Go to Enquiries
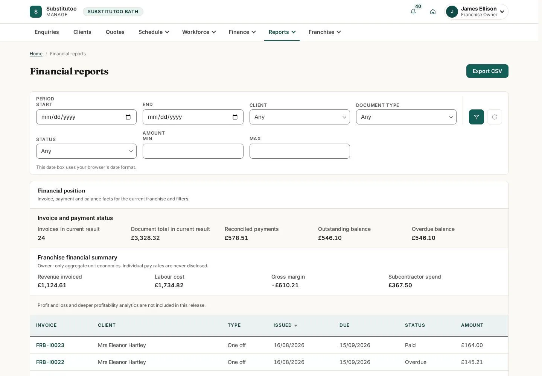Viewport: 542px width, 376px height. coord(47,32)
